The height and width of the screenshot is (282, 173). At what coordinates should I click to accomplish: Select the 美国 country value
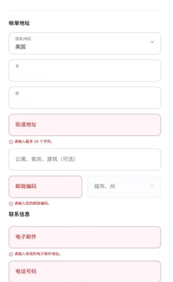(x=20, y=47)
